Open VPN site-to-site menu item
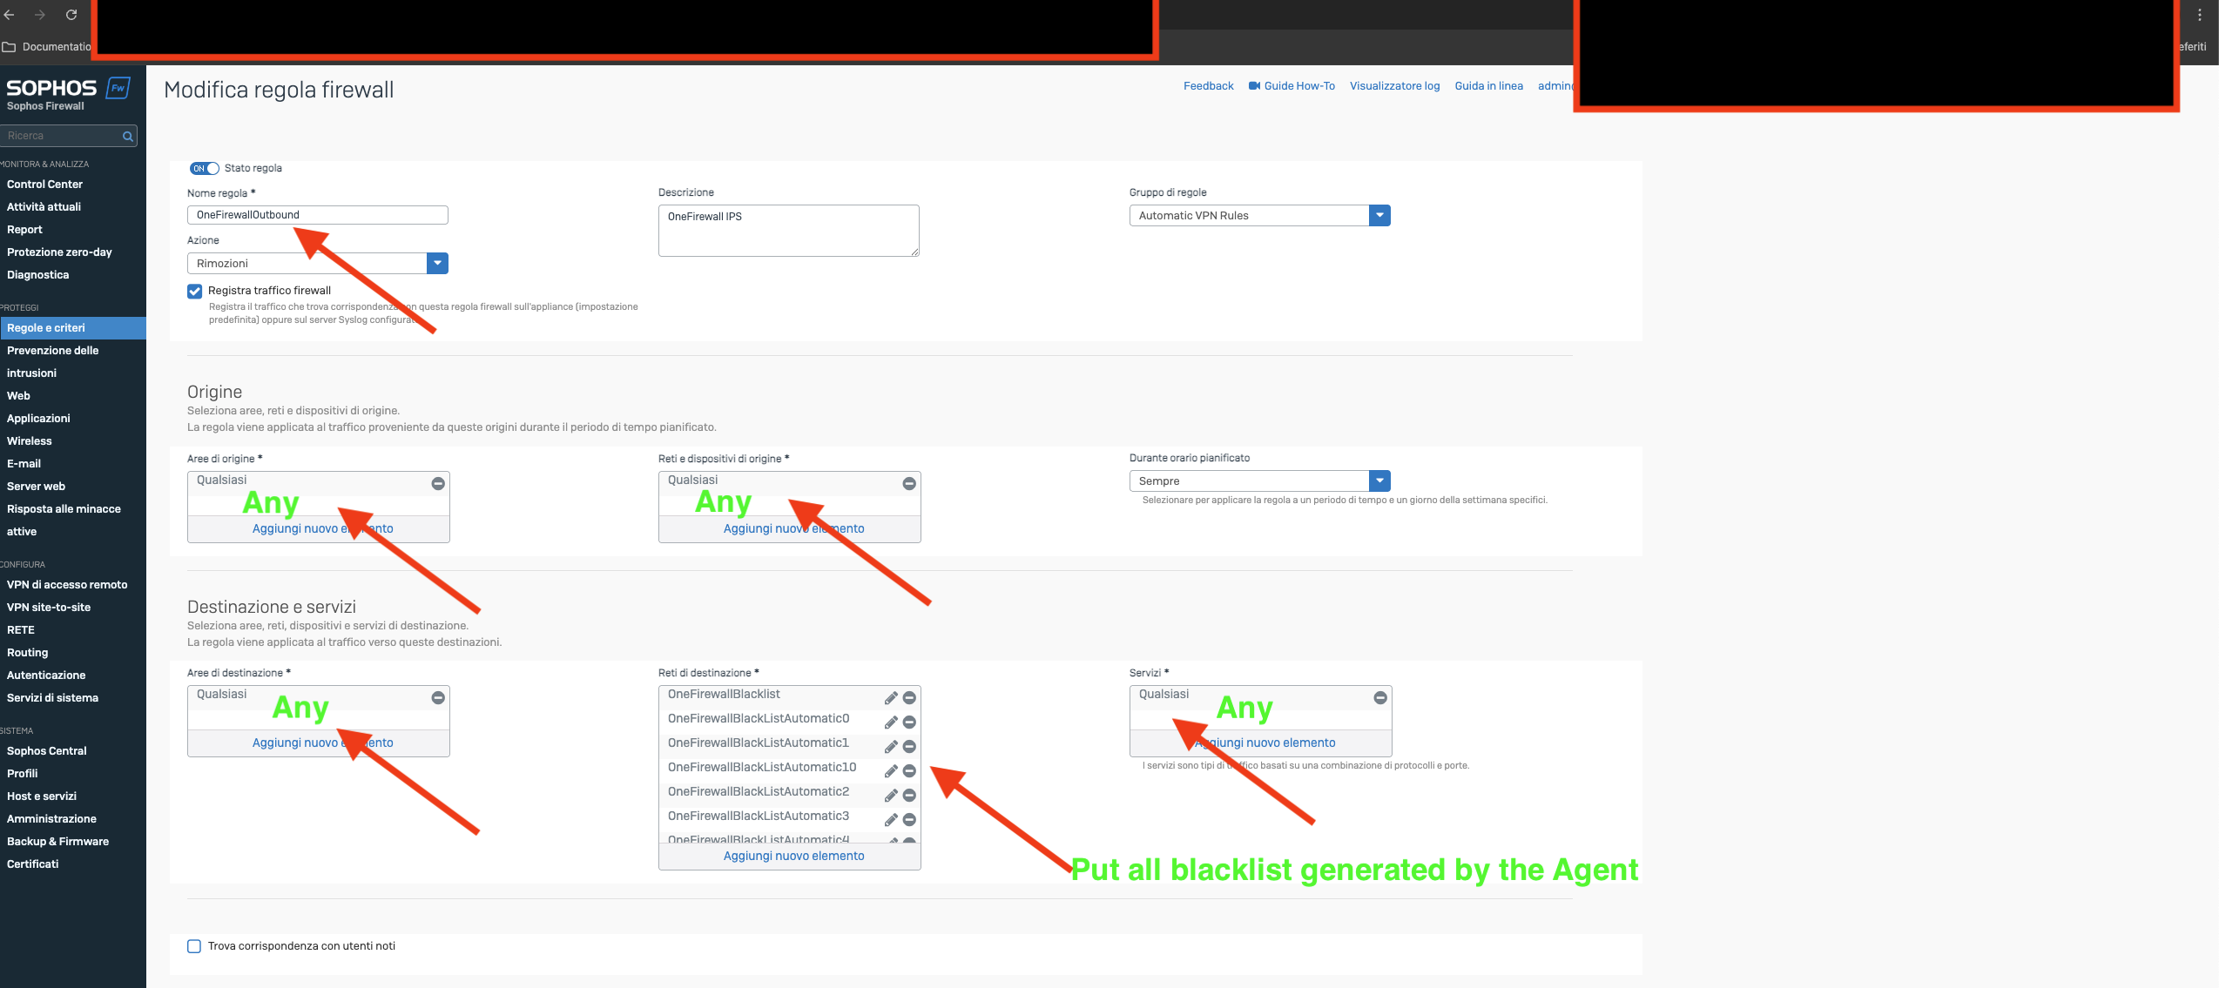The width and height of the screenshot is (2219, 988). 49,608
